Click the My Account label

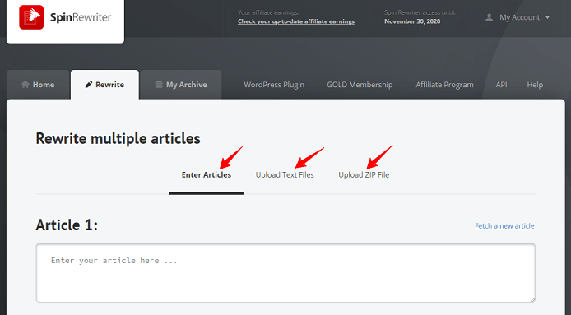click(519, 17)
